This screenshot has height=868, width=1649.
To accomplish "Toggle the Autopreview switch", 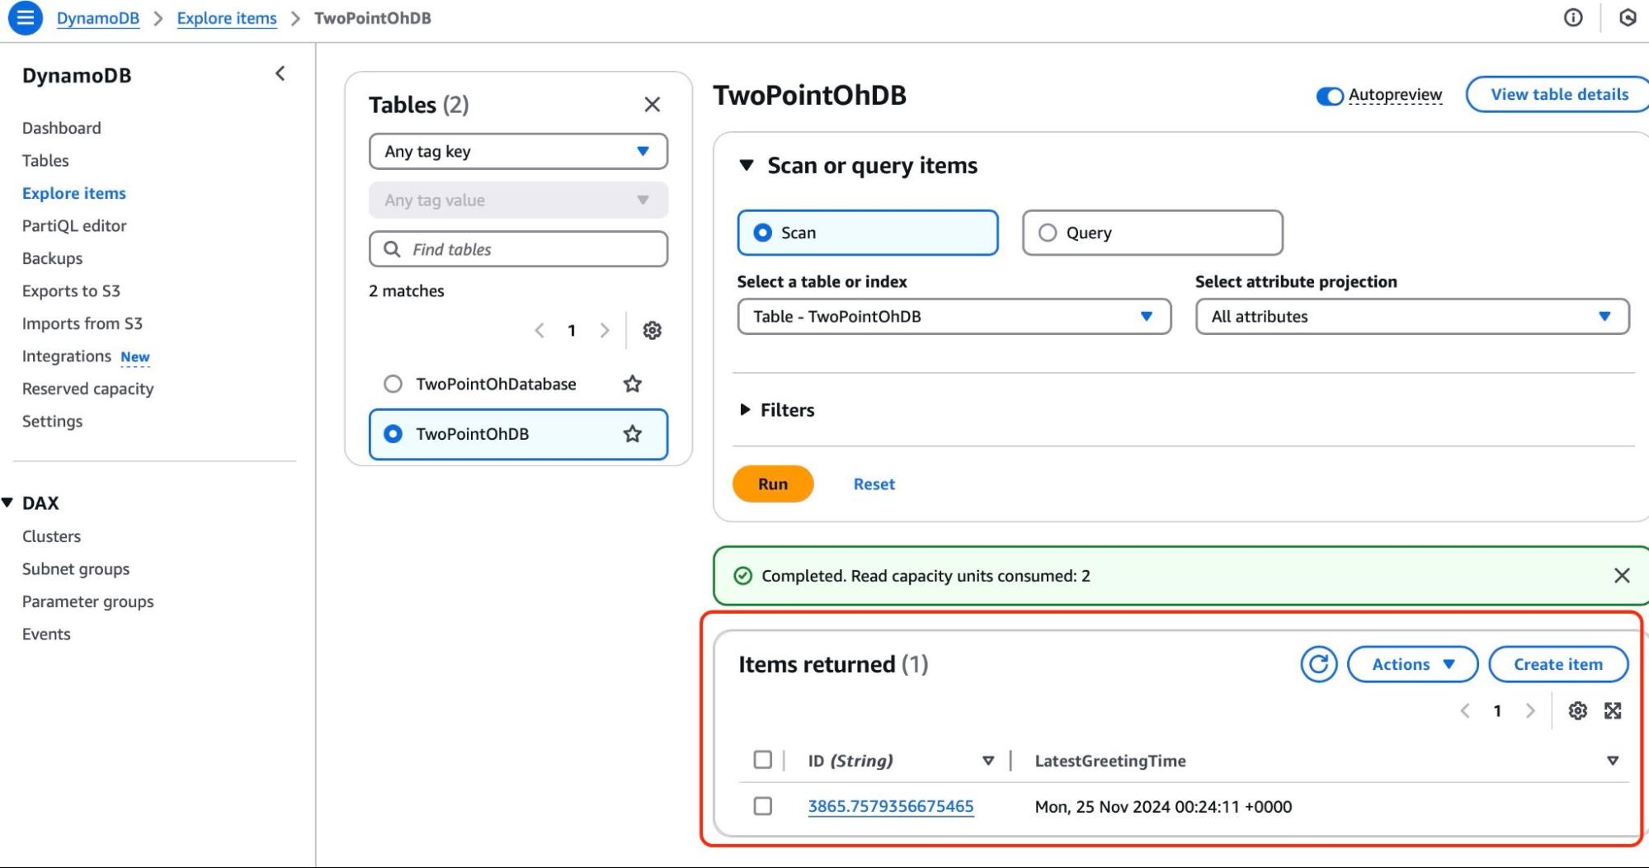I will (x=1329, y=96).
